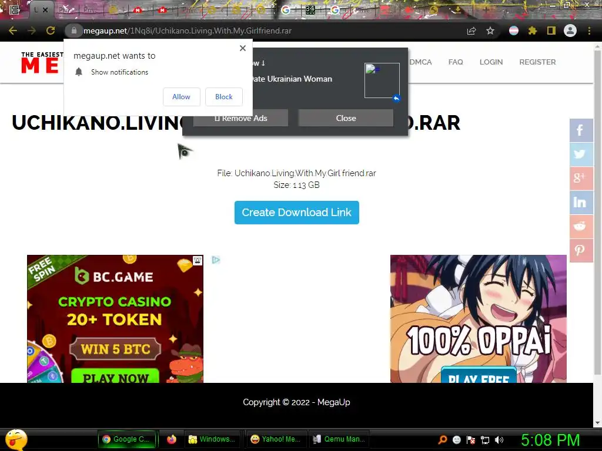The height and width of the screenshot is (451, 602).
Task: Switch to the first Google tab
Action: coord(286,10)
